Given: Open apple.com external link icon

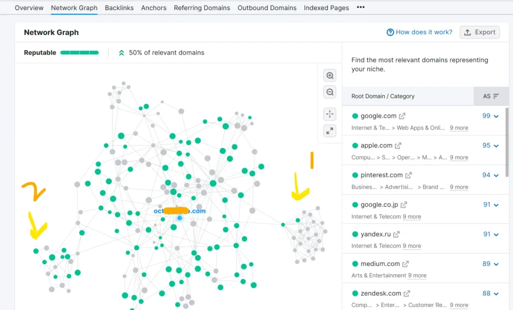Looking at the screenshot, I should point(398,145).
